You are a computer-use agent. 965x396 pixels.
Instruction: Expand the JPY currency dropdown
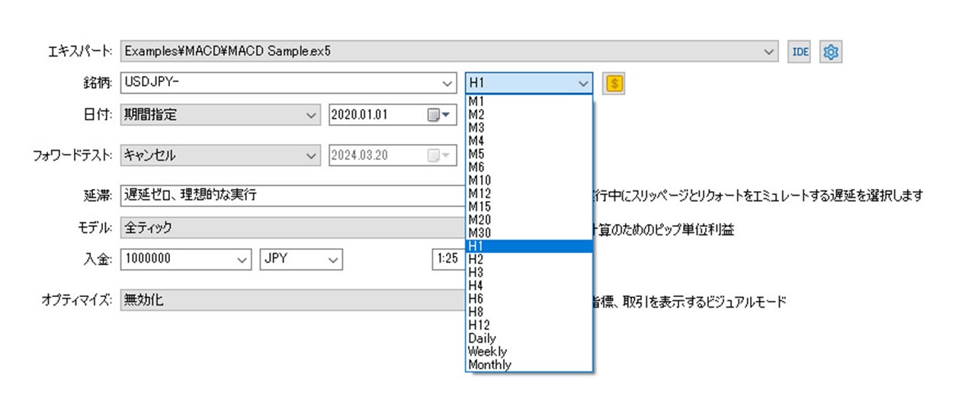[332, 259]
